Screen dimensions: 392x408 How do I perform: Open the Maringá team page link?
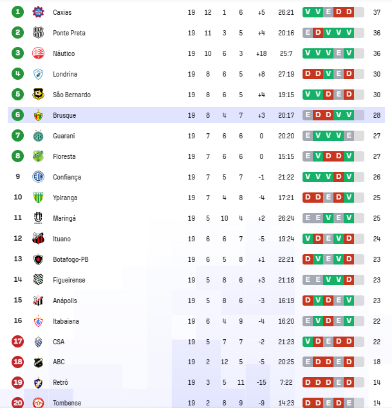[64, 218]
